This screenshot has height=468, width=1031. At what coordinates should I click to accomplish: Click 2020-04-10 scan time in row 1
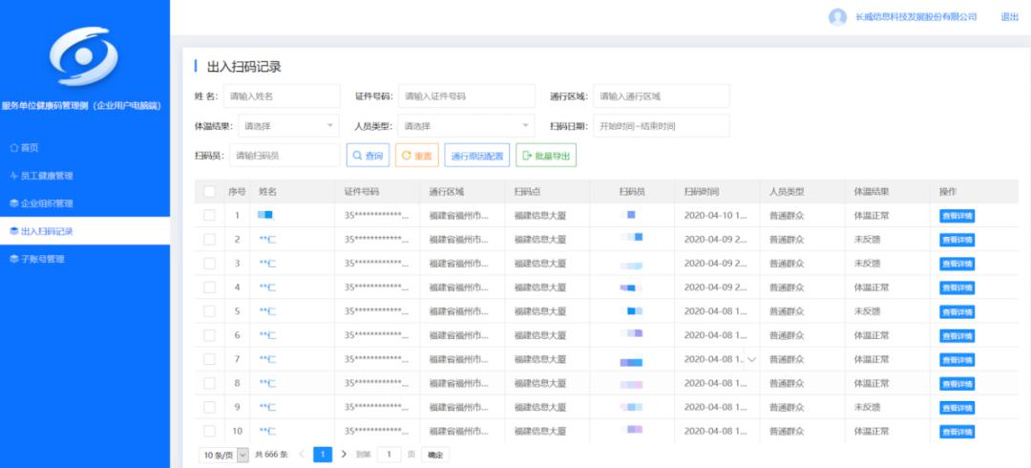pyautogui.click(x=715, y=215)
